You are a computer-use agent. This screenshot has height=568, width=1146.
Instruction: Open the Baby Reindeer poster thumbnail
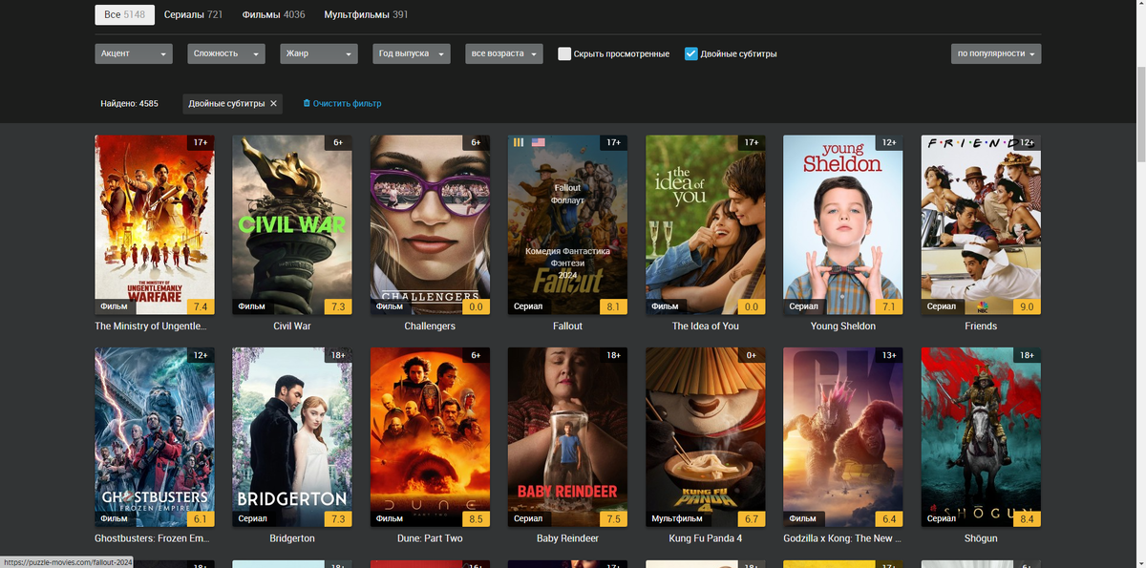point(567,437)
